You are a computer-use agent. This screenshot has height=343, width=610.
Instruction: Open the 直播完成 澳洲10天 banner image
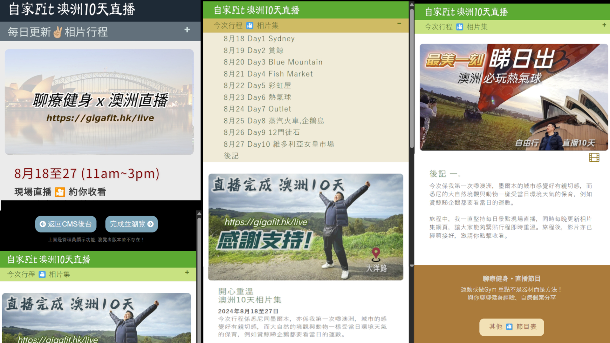305,227
